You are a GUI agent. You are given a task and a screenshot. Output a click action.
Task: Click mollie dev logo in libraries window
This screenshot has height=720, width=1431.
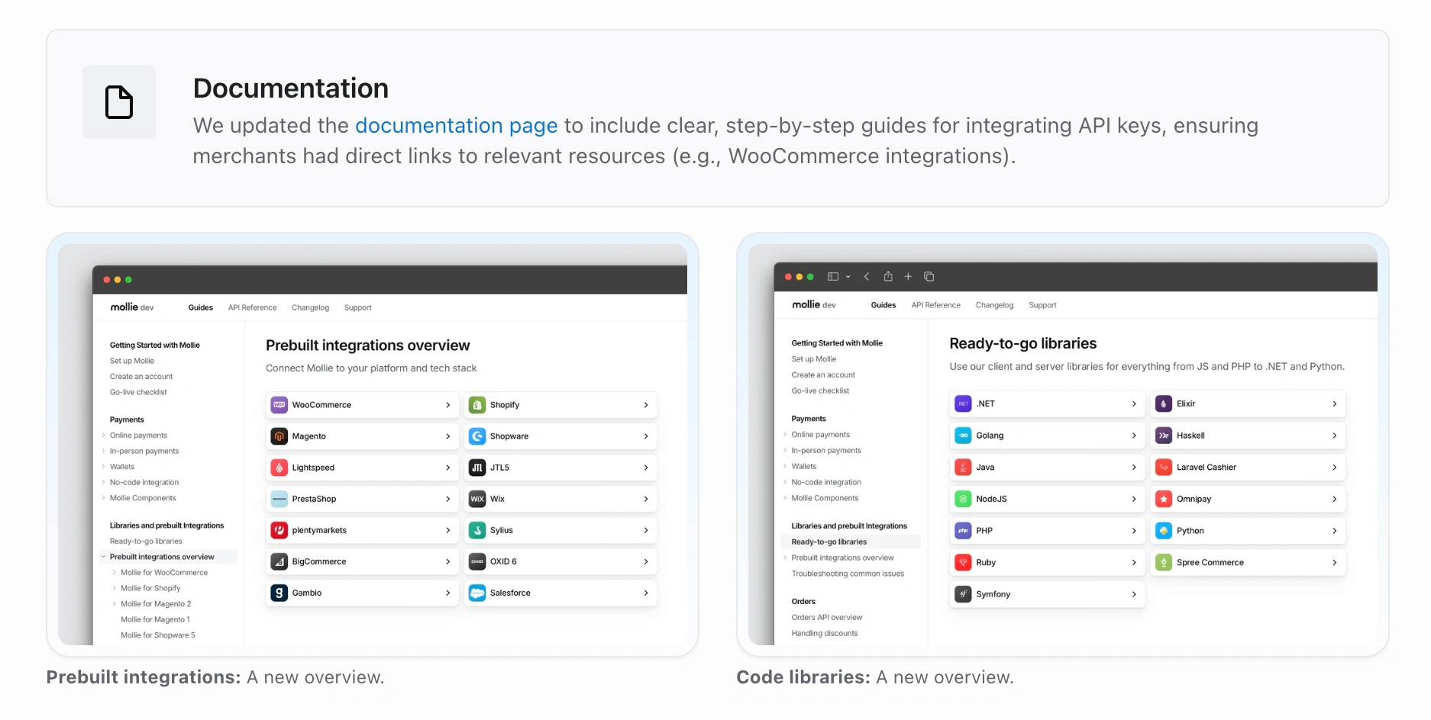(814, 304)
